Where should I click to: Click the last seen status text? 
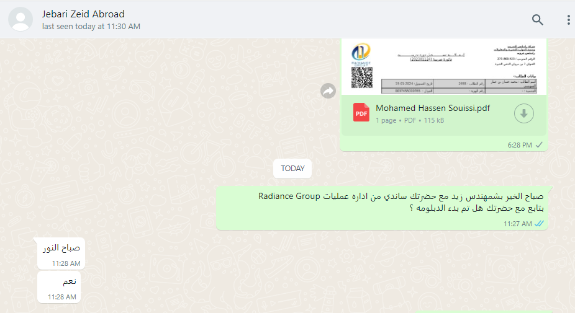pos(91,27)
